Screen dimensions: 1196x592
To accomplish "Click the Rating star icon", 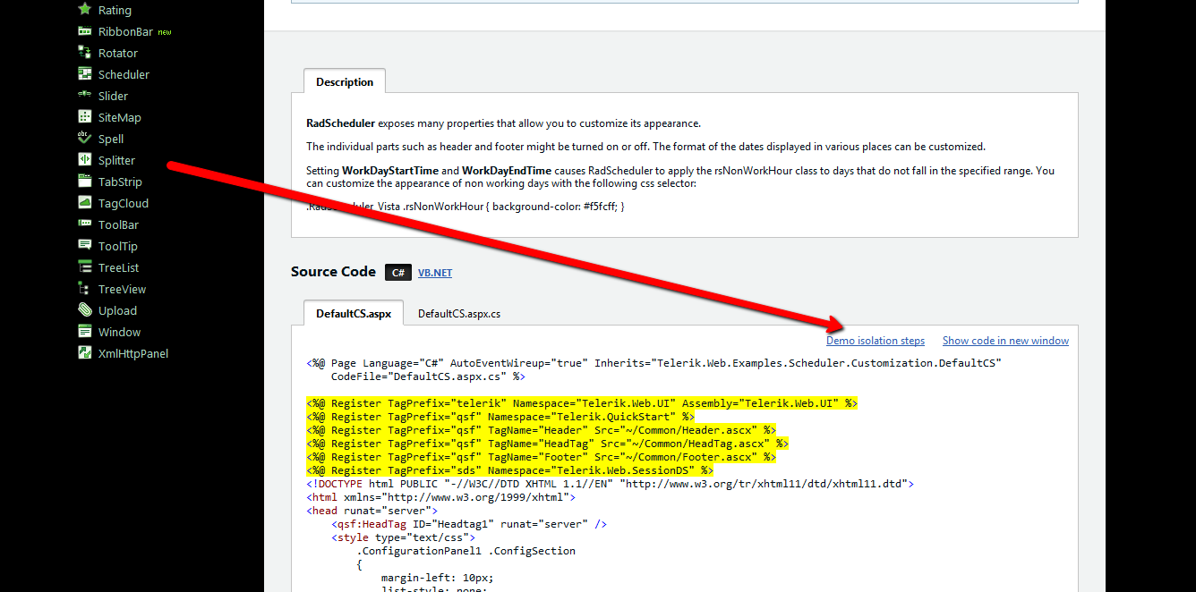I will (x=85, y=10).
